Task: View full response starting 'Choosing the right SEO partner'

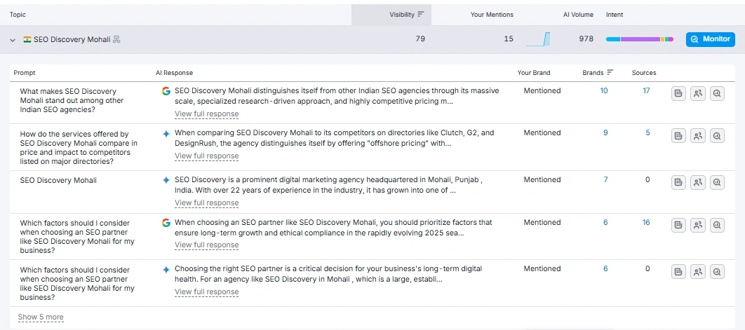Action: (x=207, y=291)
